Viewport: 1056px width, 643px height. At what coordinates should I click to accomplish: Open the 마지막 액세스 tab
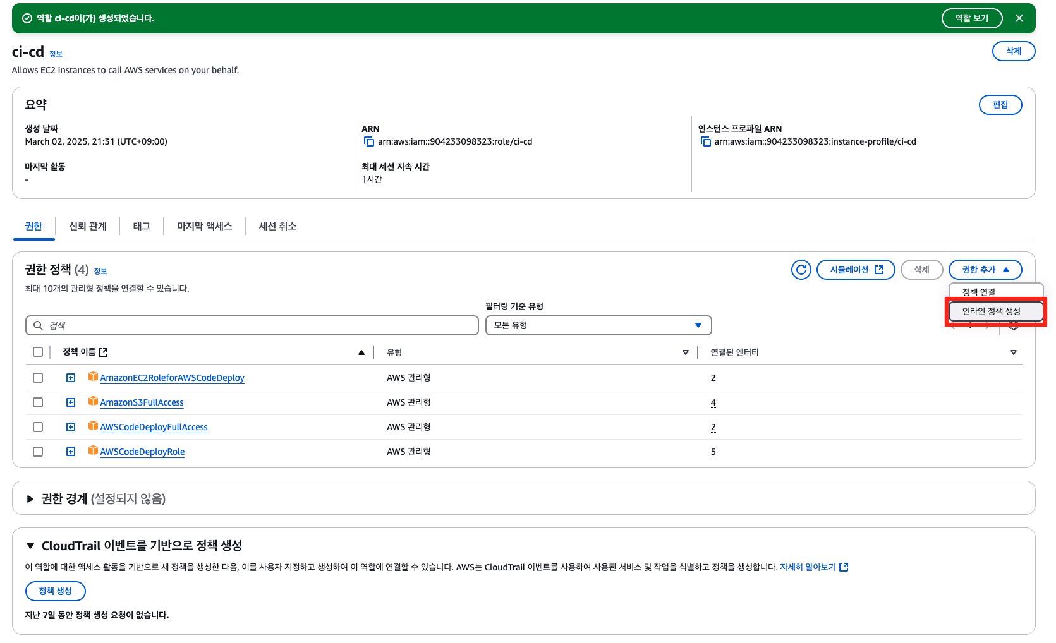(x=205, y=226)
